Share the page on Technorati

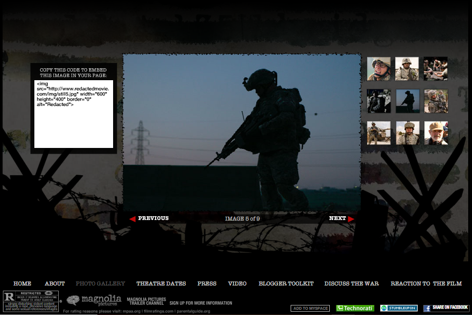pos(355,308)
